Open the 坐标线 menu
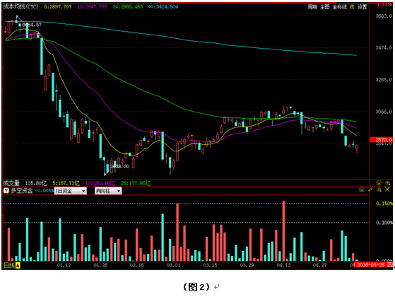The width and height of the screenshot is (395, 299). coord(340,7)
